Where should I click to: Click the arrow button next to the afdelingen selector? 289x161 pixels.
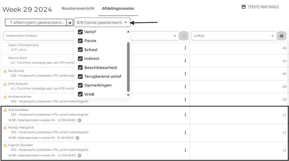pyautogui.click(x=70, y=22)
